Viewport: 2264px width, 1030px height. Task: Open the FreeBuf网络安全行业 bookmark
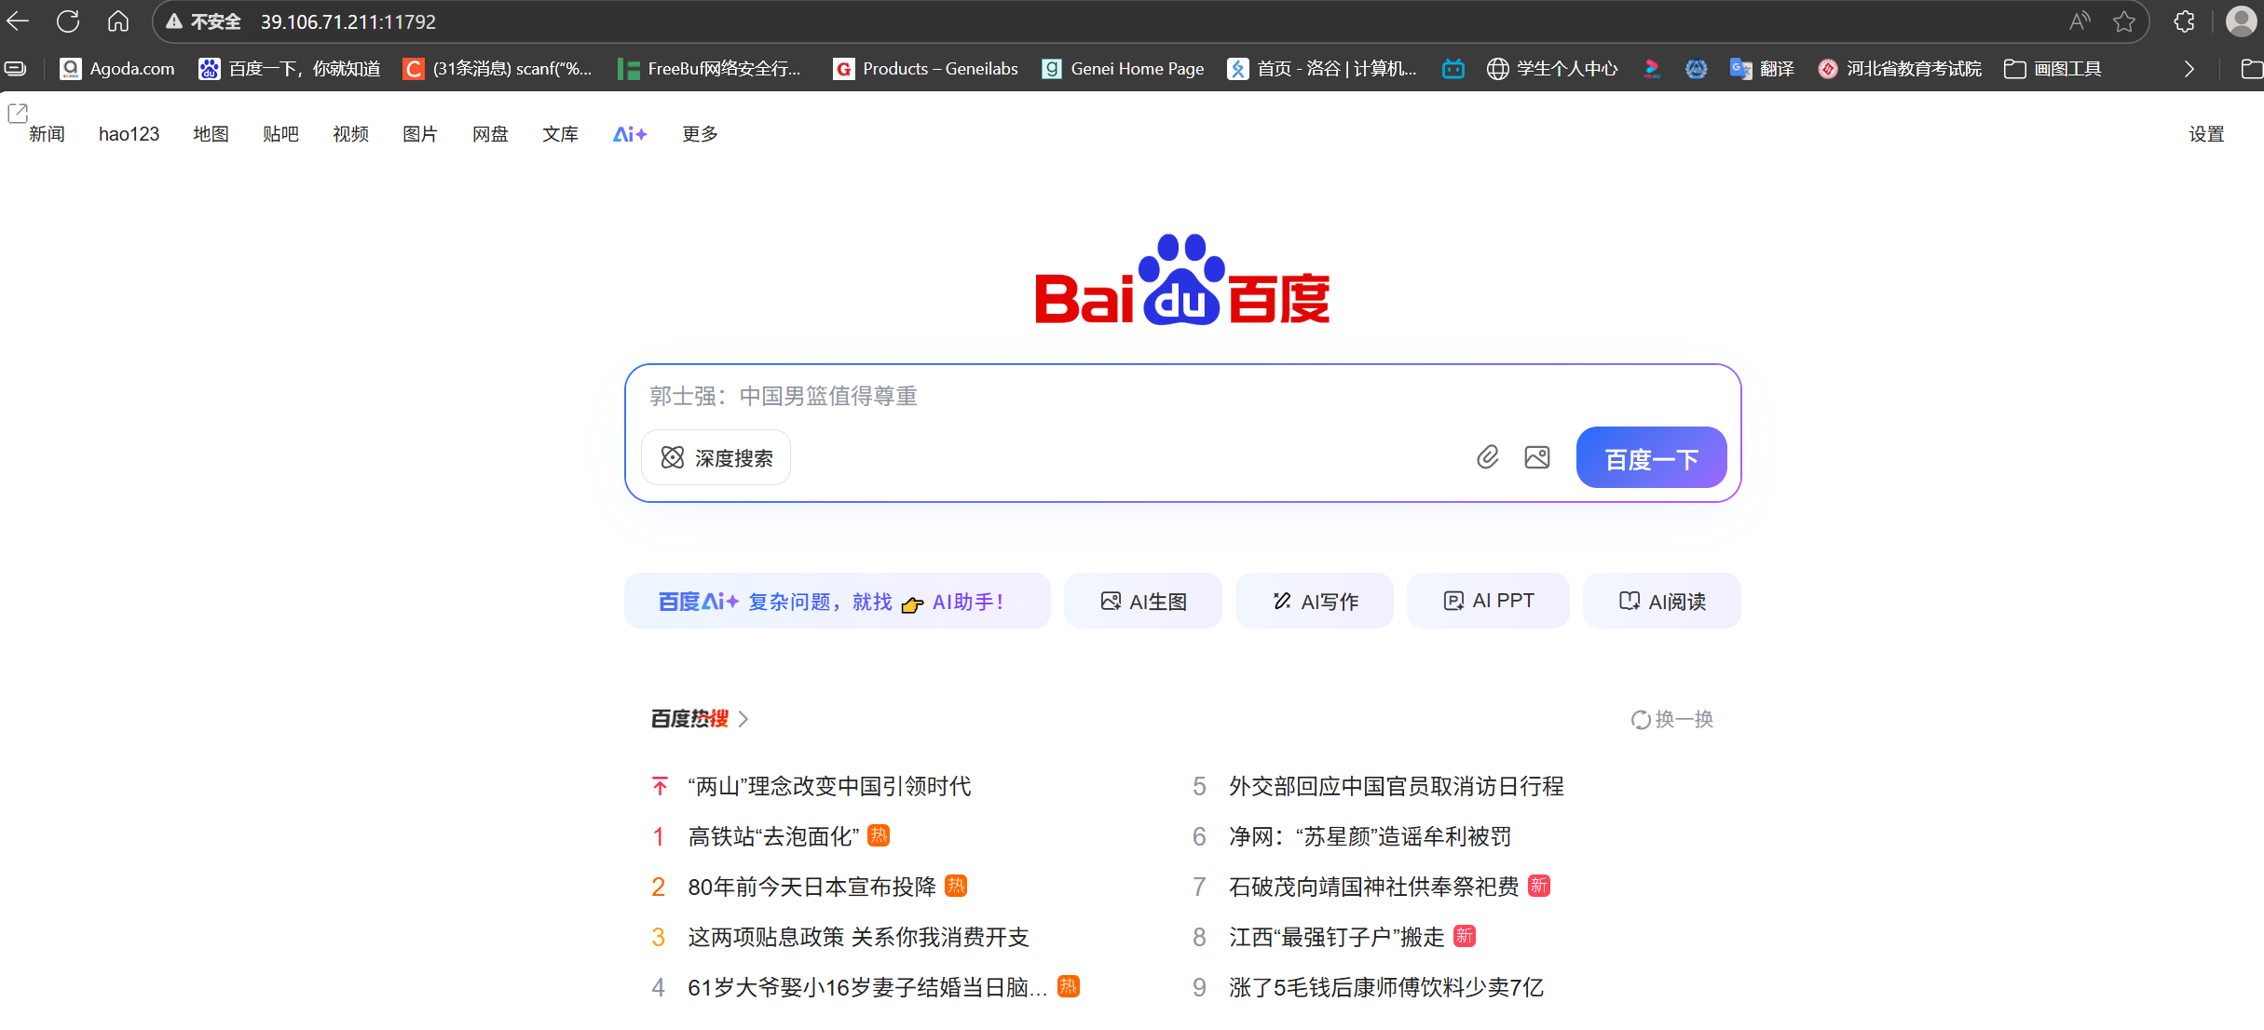(710, 69)
